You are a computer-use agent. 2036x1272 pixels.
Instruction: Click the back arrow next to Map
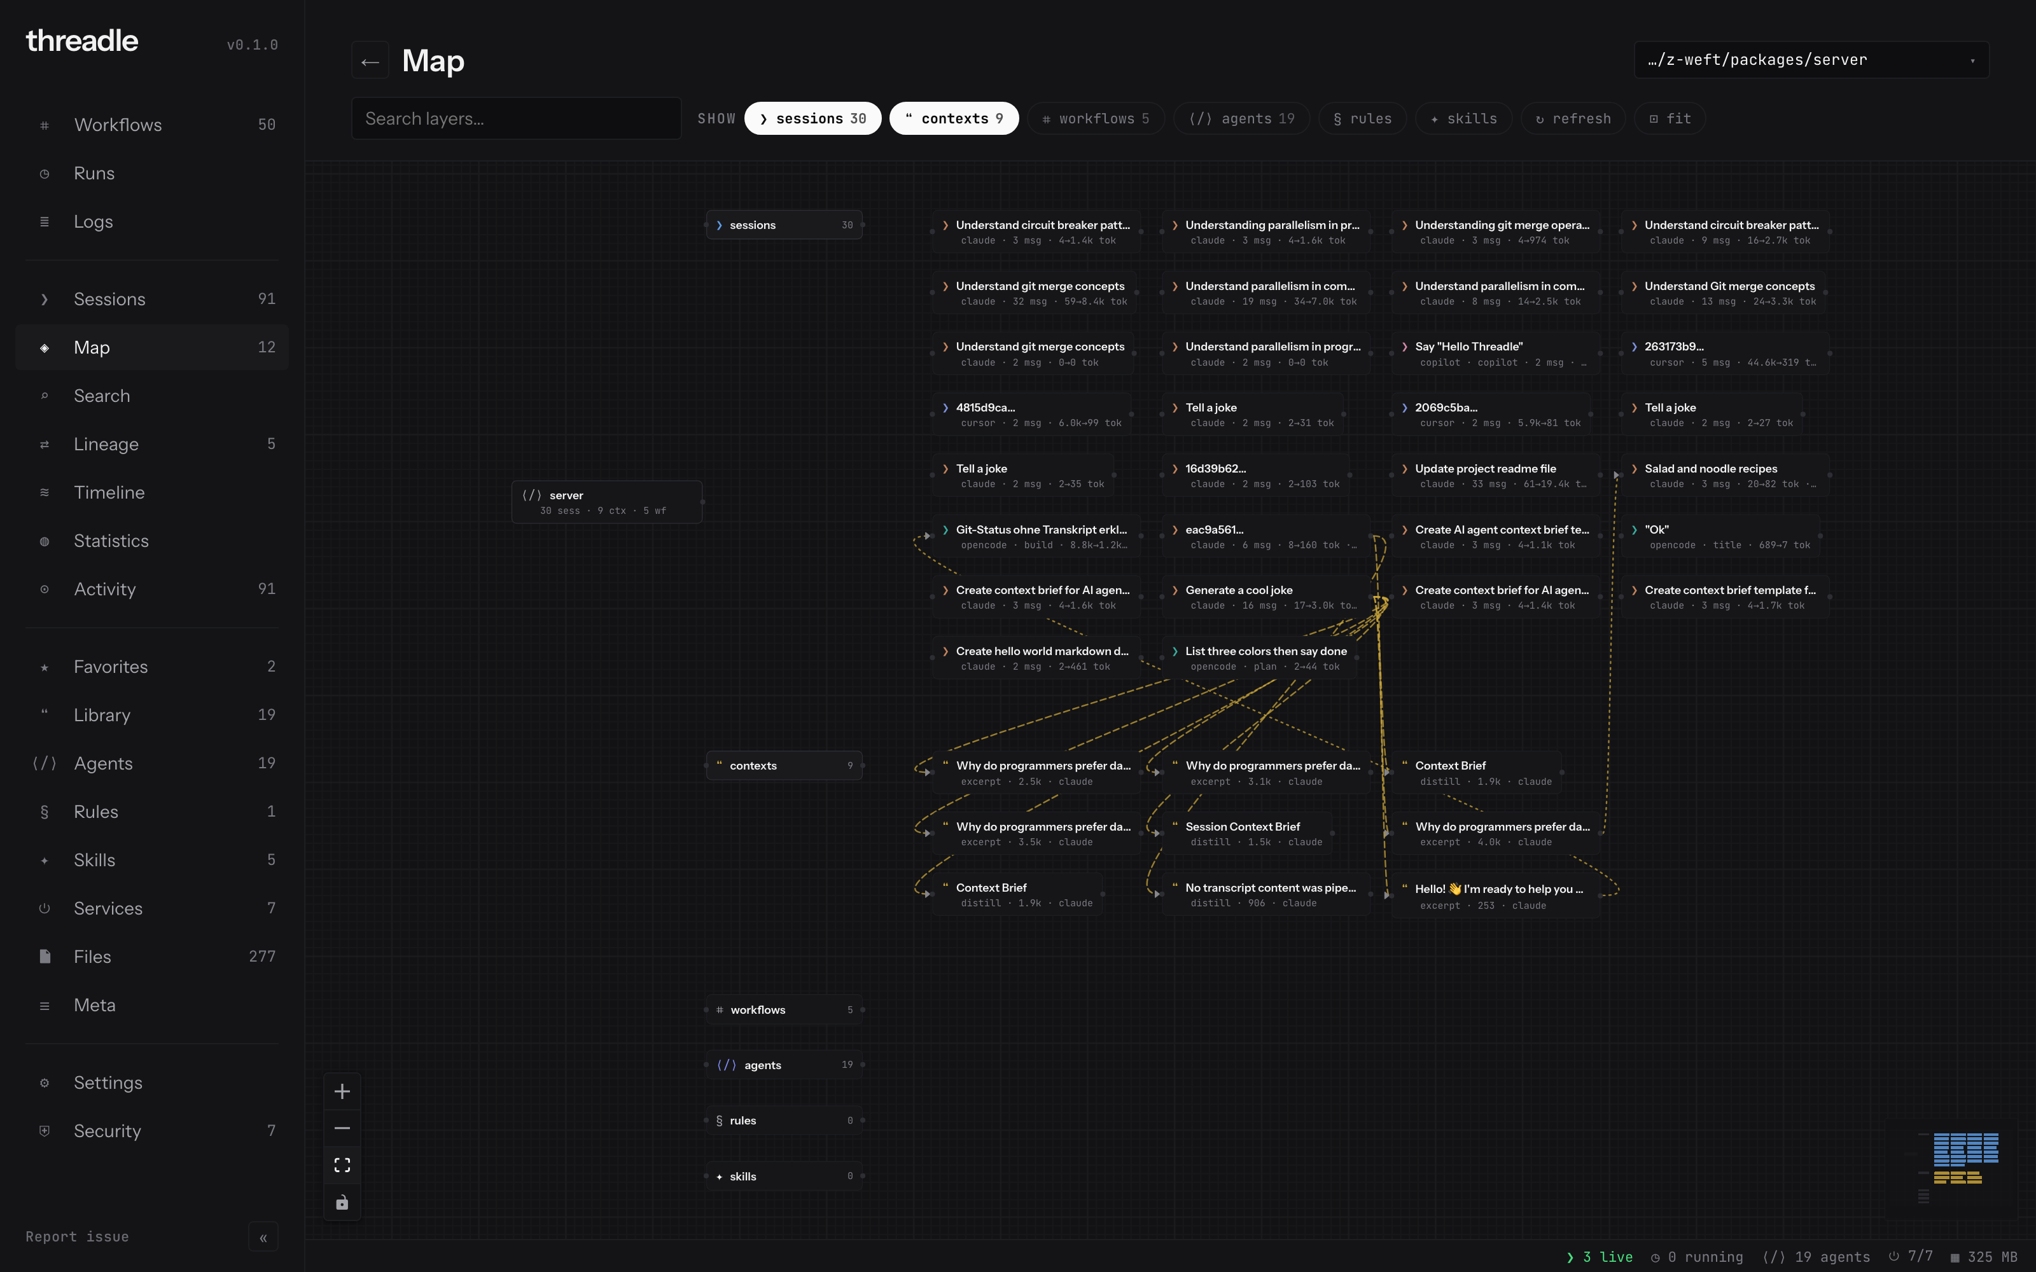click(x=370, y=60)
